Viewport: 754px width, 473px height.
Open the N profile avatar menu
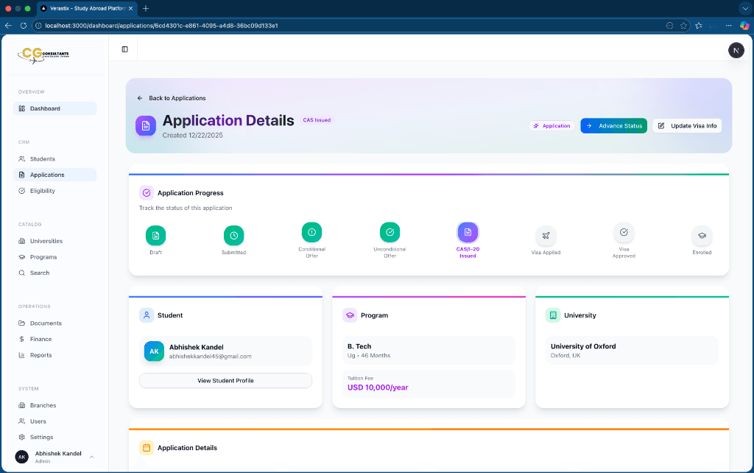coord(736,50)
